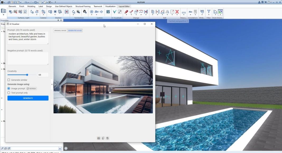Choose the Text prompt only option
This screenshot has height=153, width=282.
9,93
